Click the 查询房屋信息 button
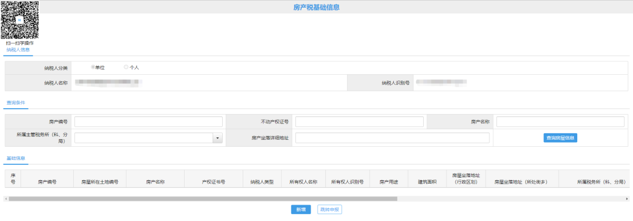The image size is (633, 221). pos(560,137)
